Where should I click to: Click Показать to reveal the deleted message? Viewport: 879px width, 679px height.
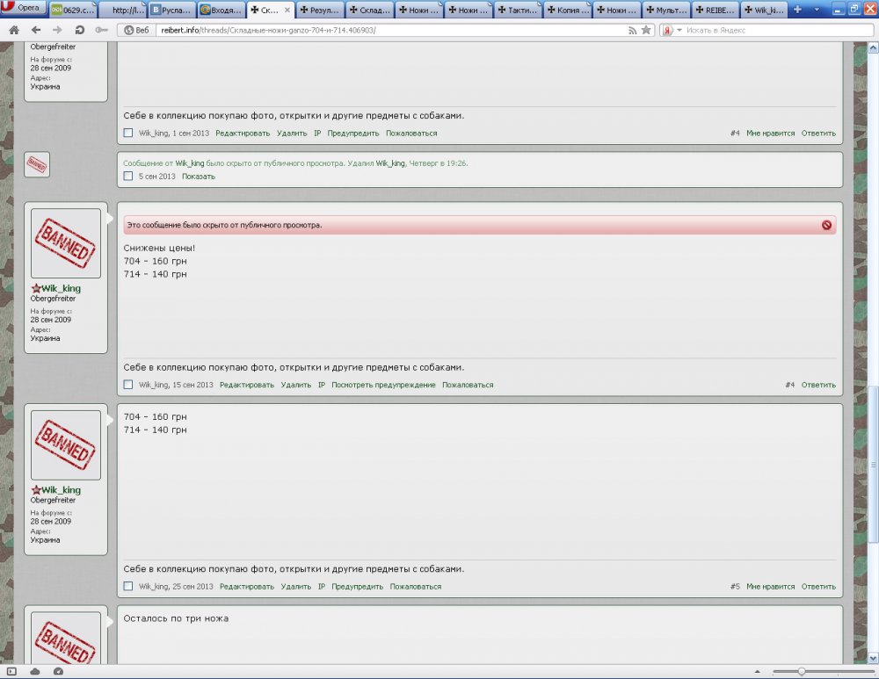click(198, 177)
